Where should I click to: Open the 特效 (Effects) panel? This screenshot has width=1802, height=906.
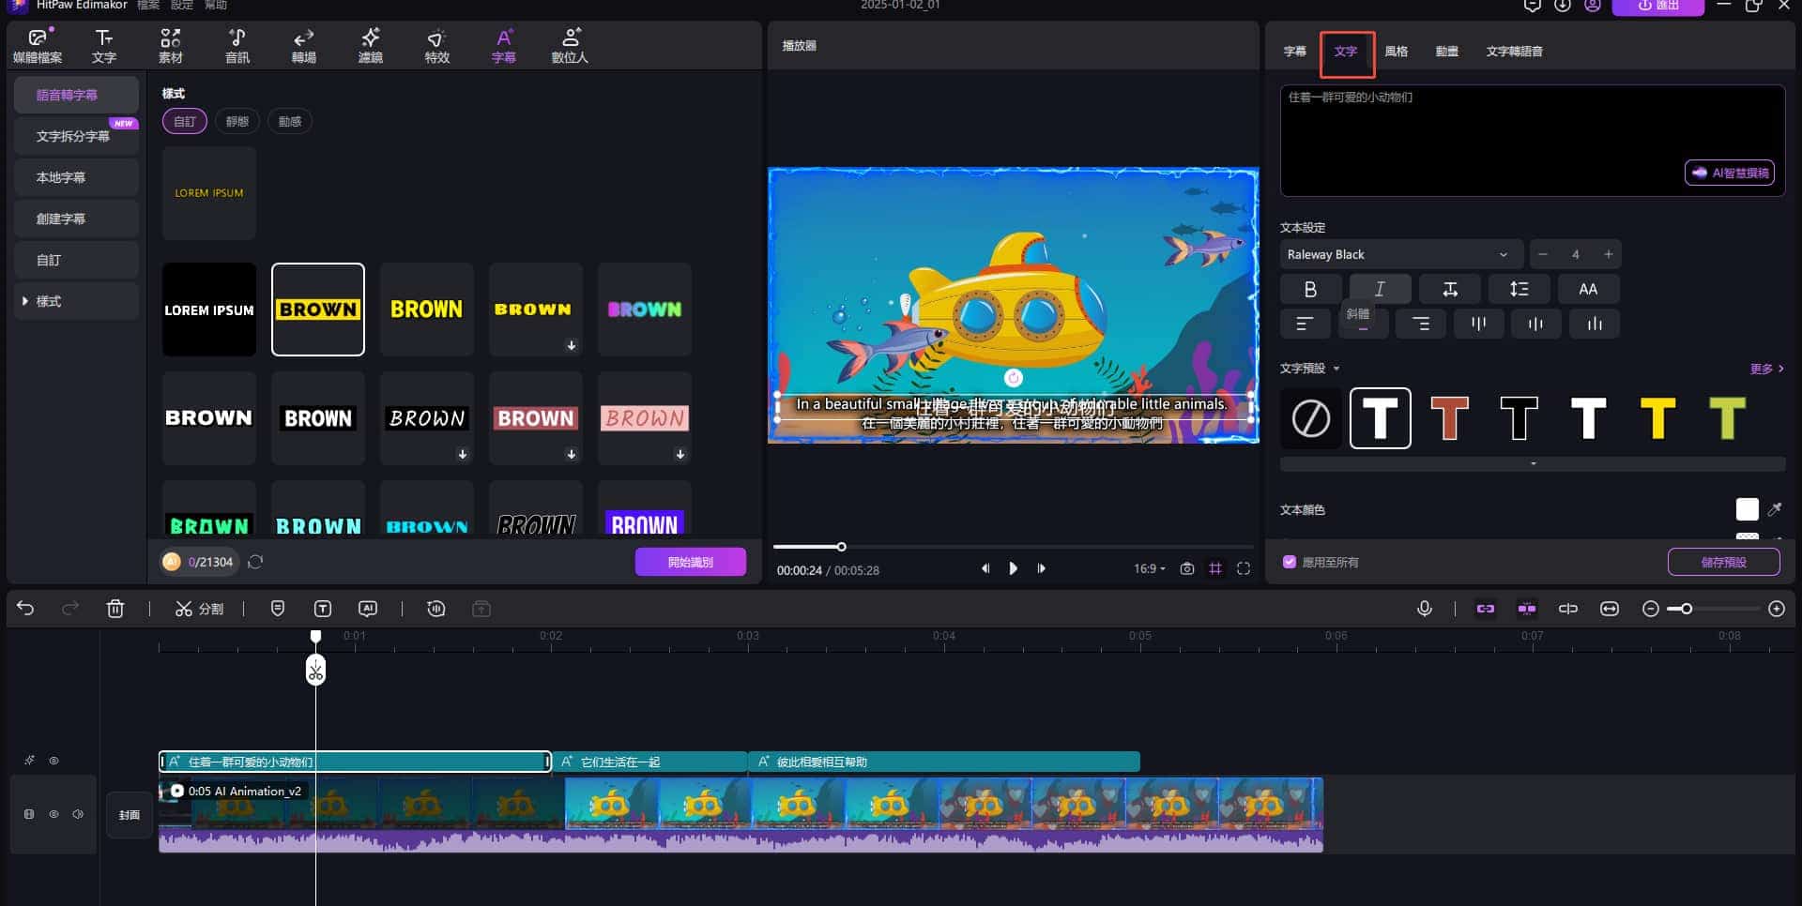pos(436,44)
